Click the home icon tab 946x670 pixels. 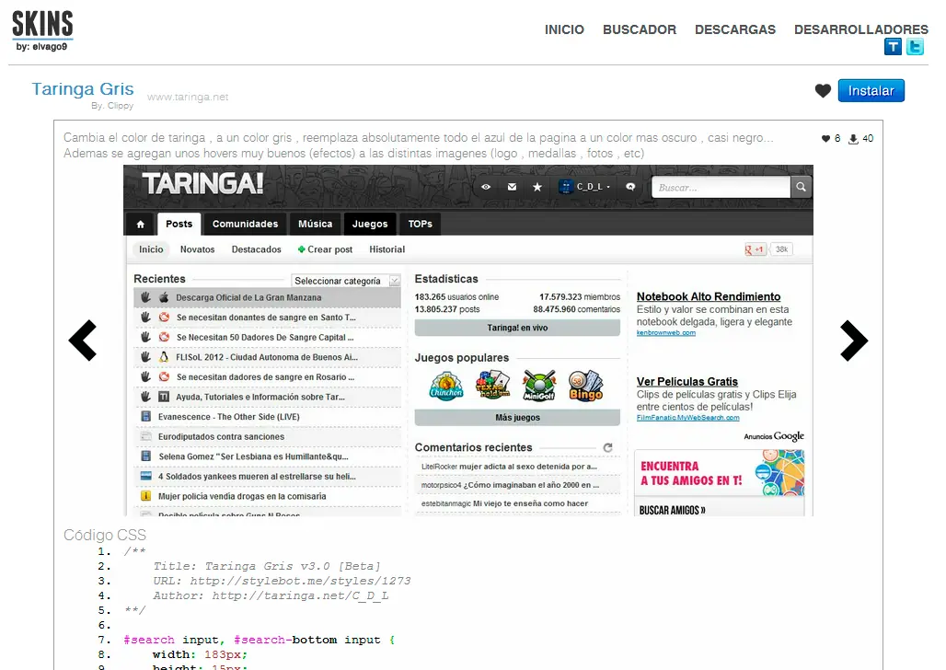(140, 224)
